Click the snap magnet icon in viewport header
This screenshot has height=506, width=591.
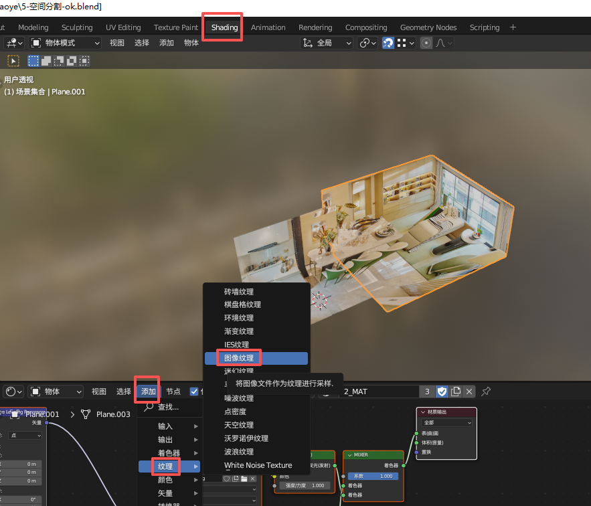(388, 43)
